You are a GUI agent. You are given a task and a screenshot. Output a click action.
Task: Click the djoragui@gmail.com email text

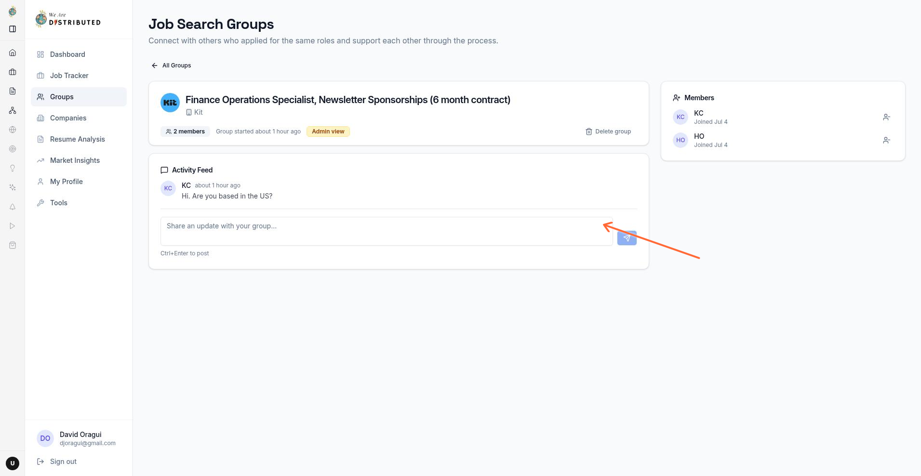tap(88, 443)
